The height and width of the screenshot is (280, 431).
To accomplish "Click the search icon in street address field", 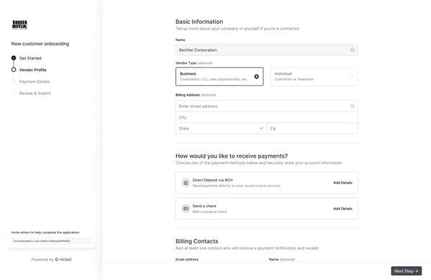I will pos(352,106).
